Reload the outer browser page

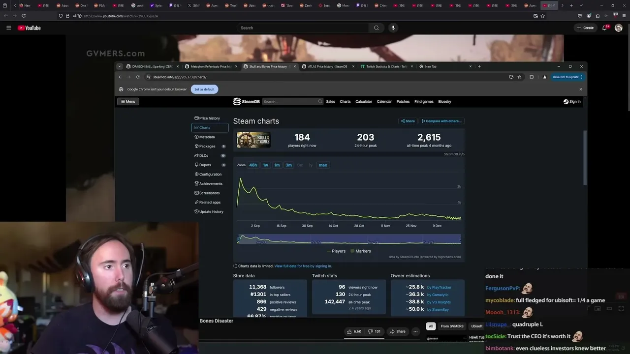pyautogui.click(x=24, y=16)
